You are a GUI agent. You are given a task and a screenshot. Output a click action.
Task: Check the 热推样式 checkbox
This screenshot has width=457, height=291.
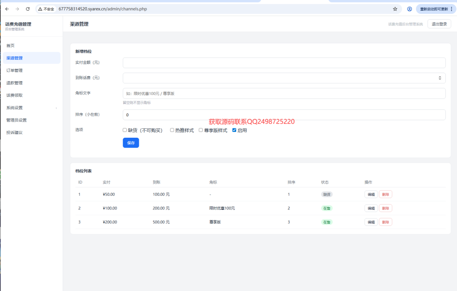172,130
